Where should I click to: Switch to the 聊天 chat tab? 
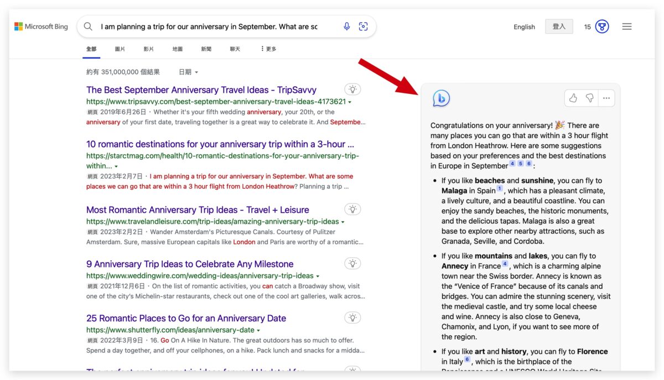tap(235, 49)
